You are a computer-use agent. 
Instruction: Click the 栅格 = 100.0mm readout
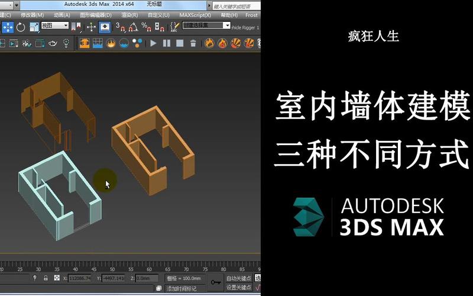pyautogui.click(x=184, y=278)
